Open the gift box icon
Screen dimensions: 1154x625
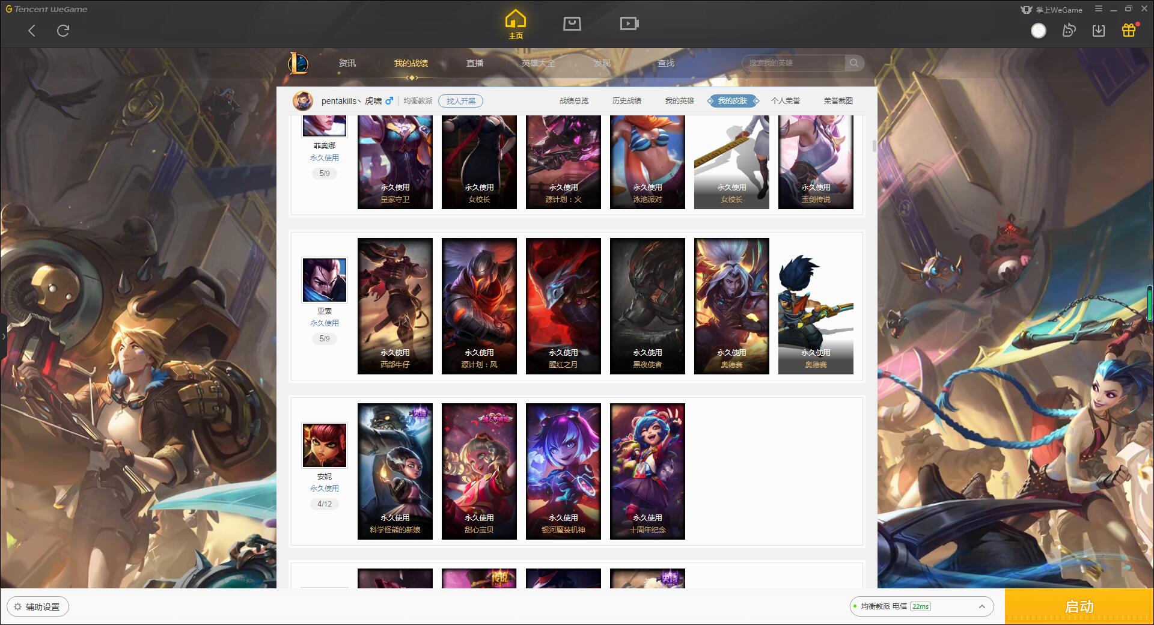(x=1129, y=30)
